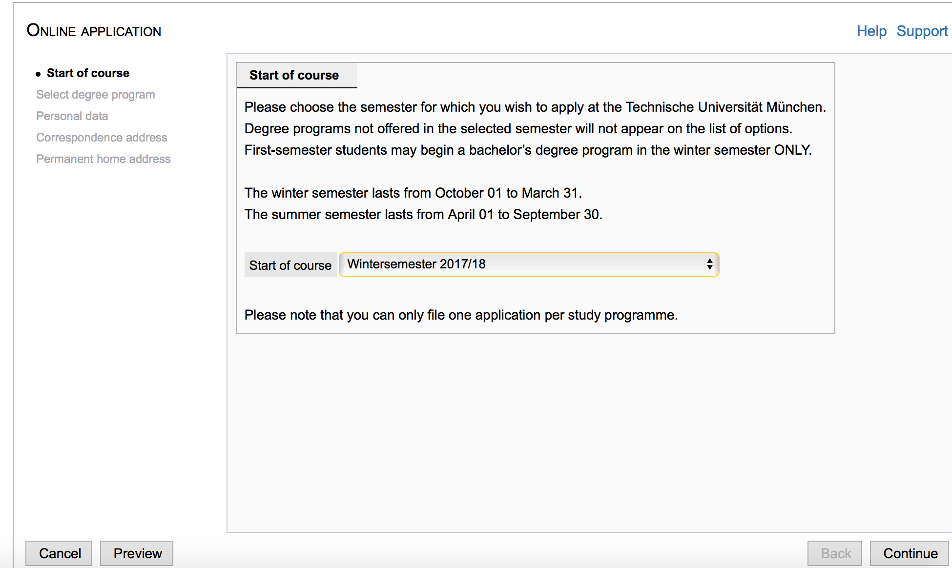
Task: Click the Preview button
Action: (137, 553)
